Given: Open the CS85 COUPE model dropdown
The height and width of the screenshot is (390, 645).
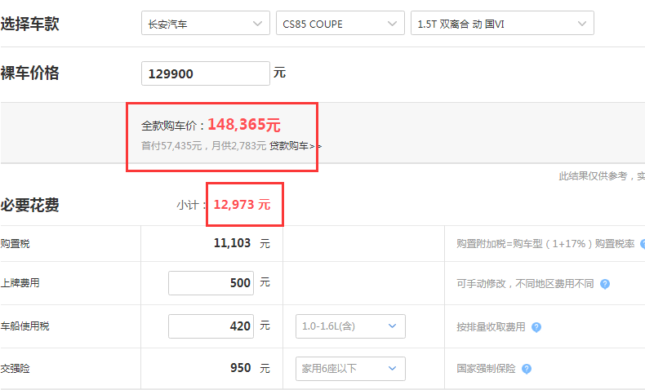Looking at the screenshot, I should pos(340,24).
